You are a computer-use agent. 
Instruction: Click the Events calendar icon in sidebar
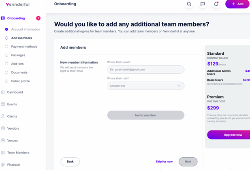[x=3, y=105]
